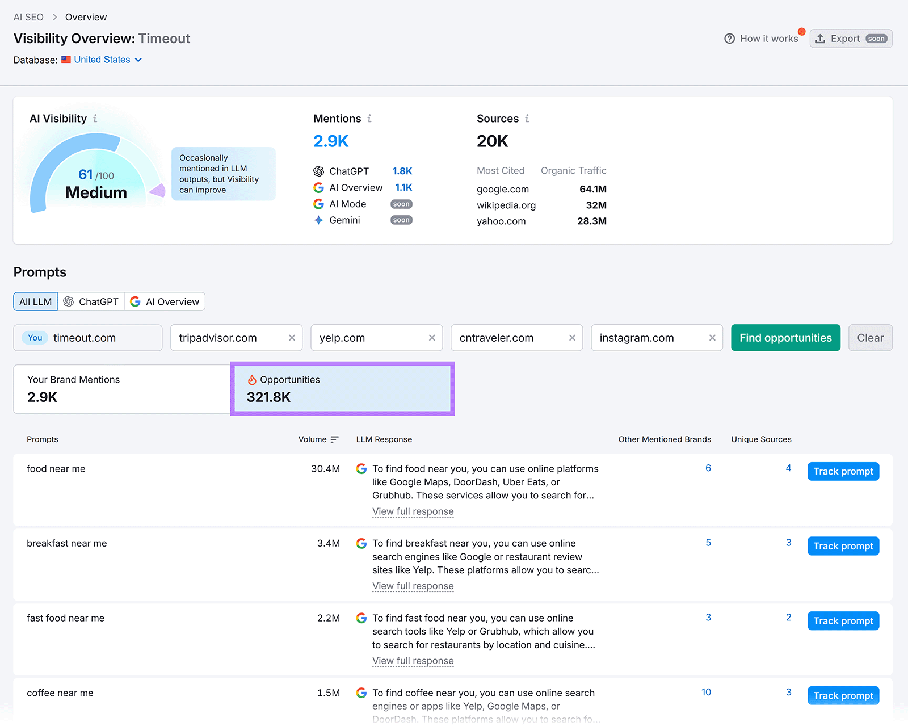Click the How it works question-mark icon
The height and width of the screenshot is (726, 908).
(x=730, y=39)
